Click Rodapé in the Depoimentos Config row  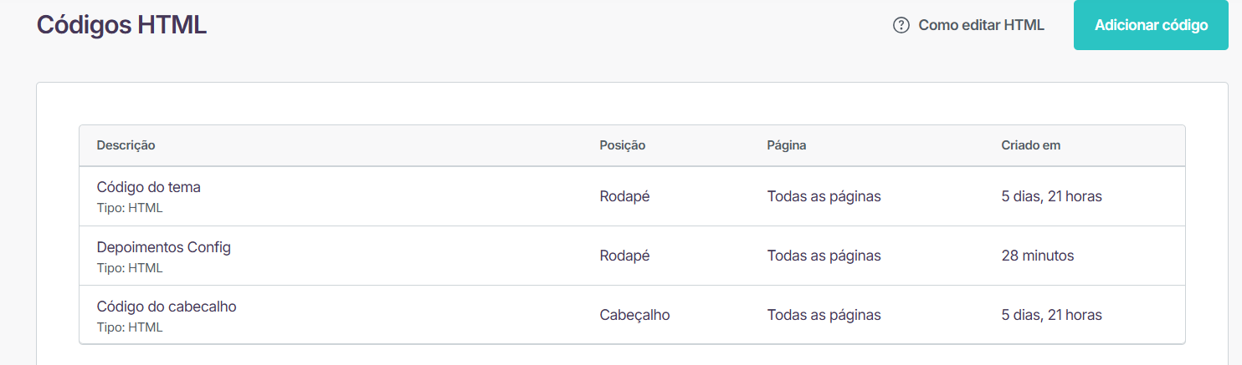click(624, 256)
